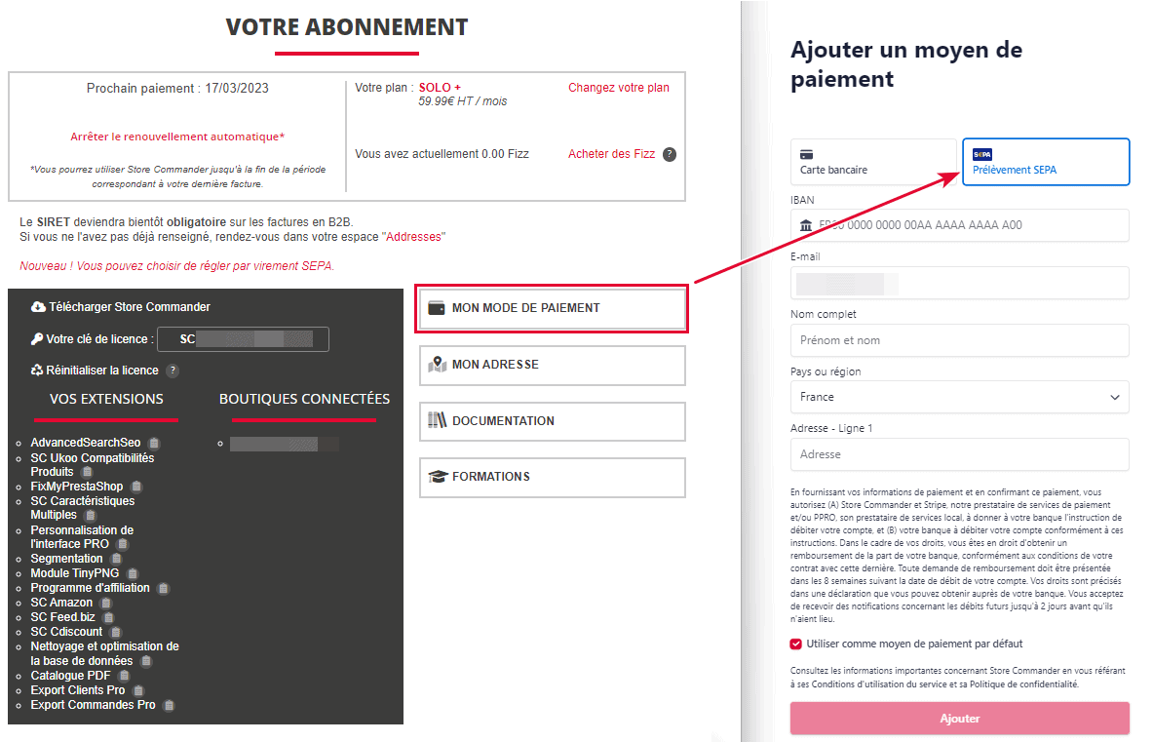This screenshot has width=1153, height=742.
Task: Click the clipboard icon next to FixMyPrestaShop
Action: coord(136,487)
